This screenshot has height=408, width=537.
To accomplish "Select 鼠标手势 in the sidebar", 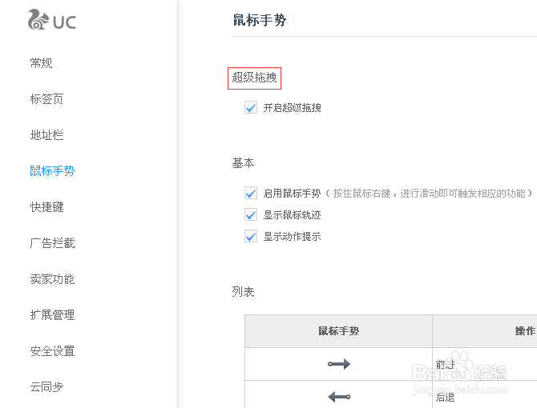I will point(52,171).
